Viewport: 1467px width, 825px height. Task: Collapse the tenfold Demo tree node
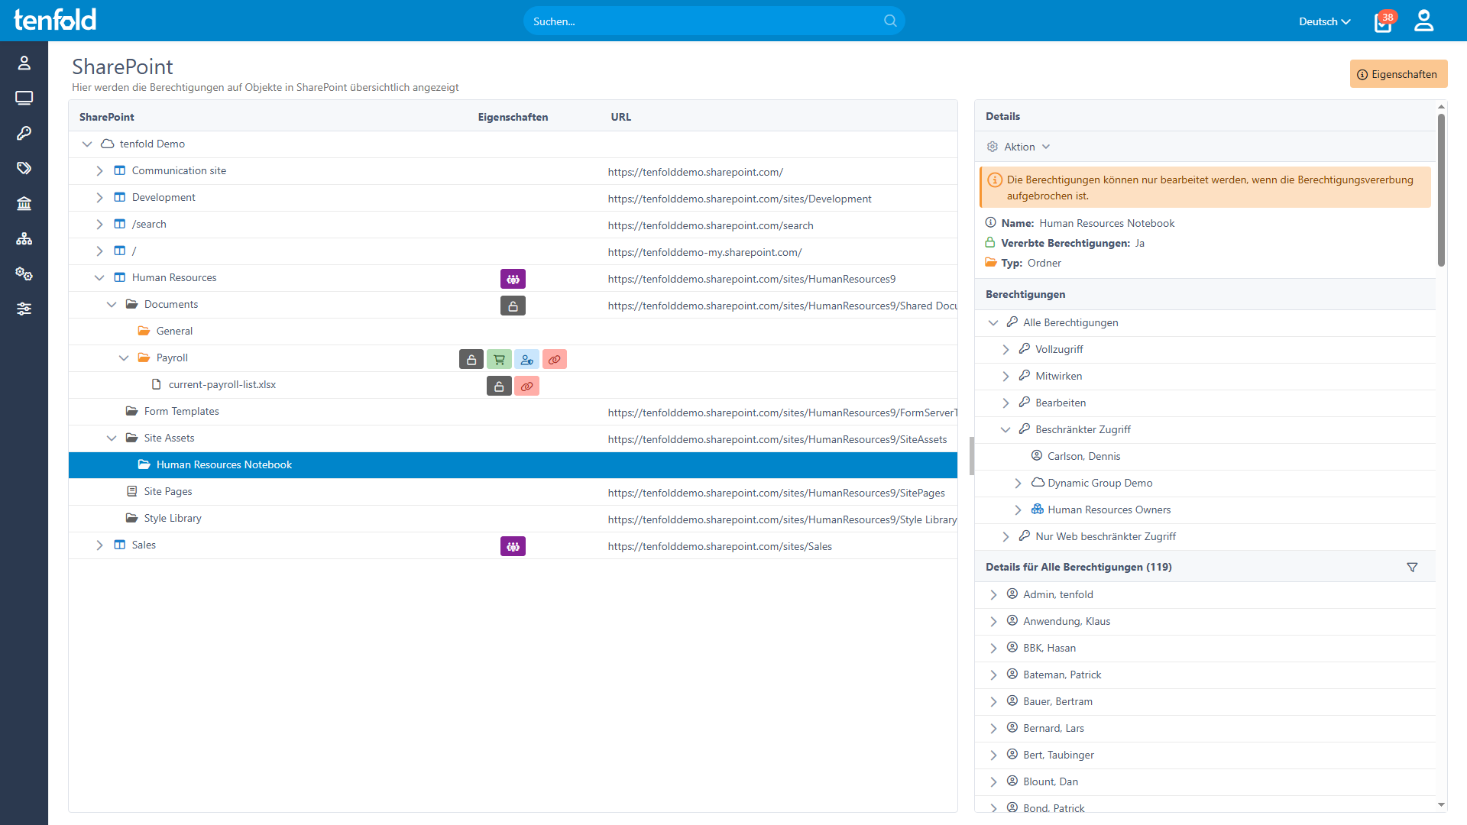87,144
